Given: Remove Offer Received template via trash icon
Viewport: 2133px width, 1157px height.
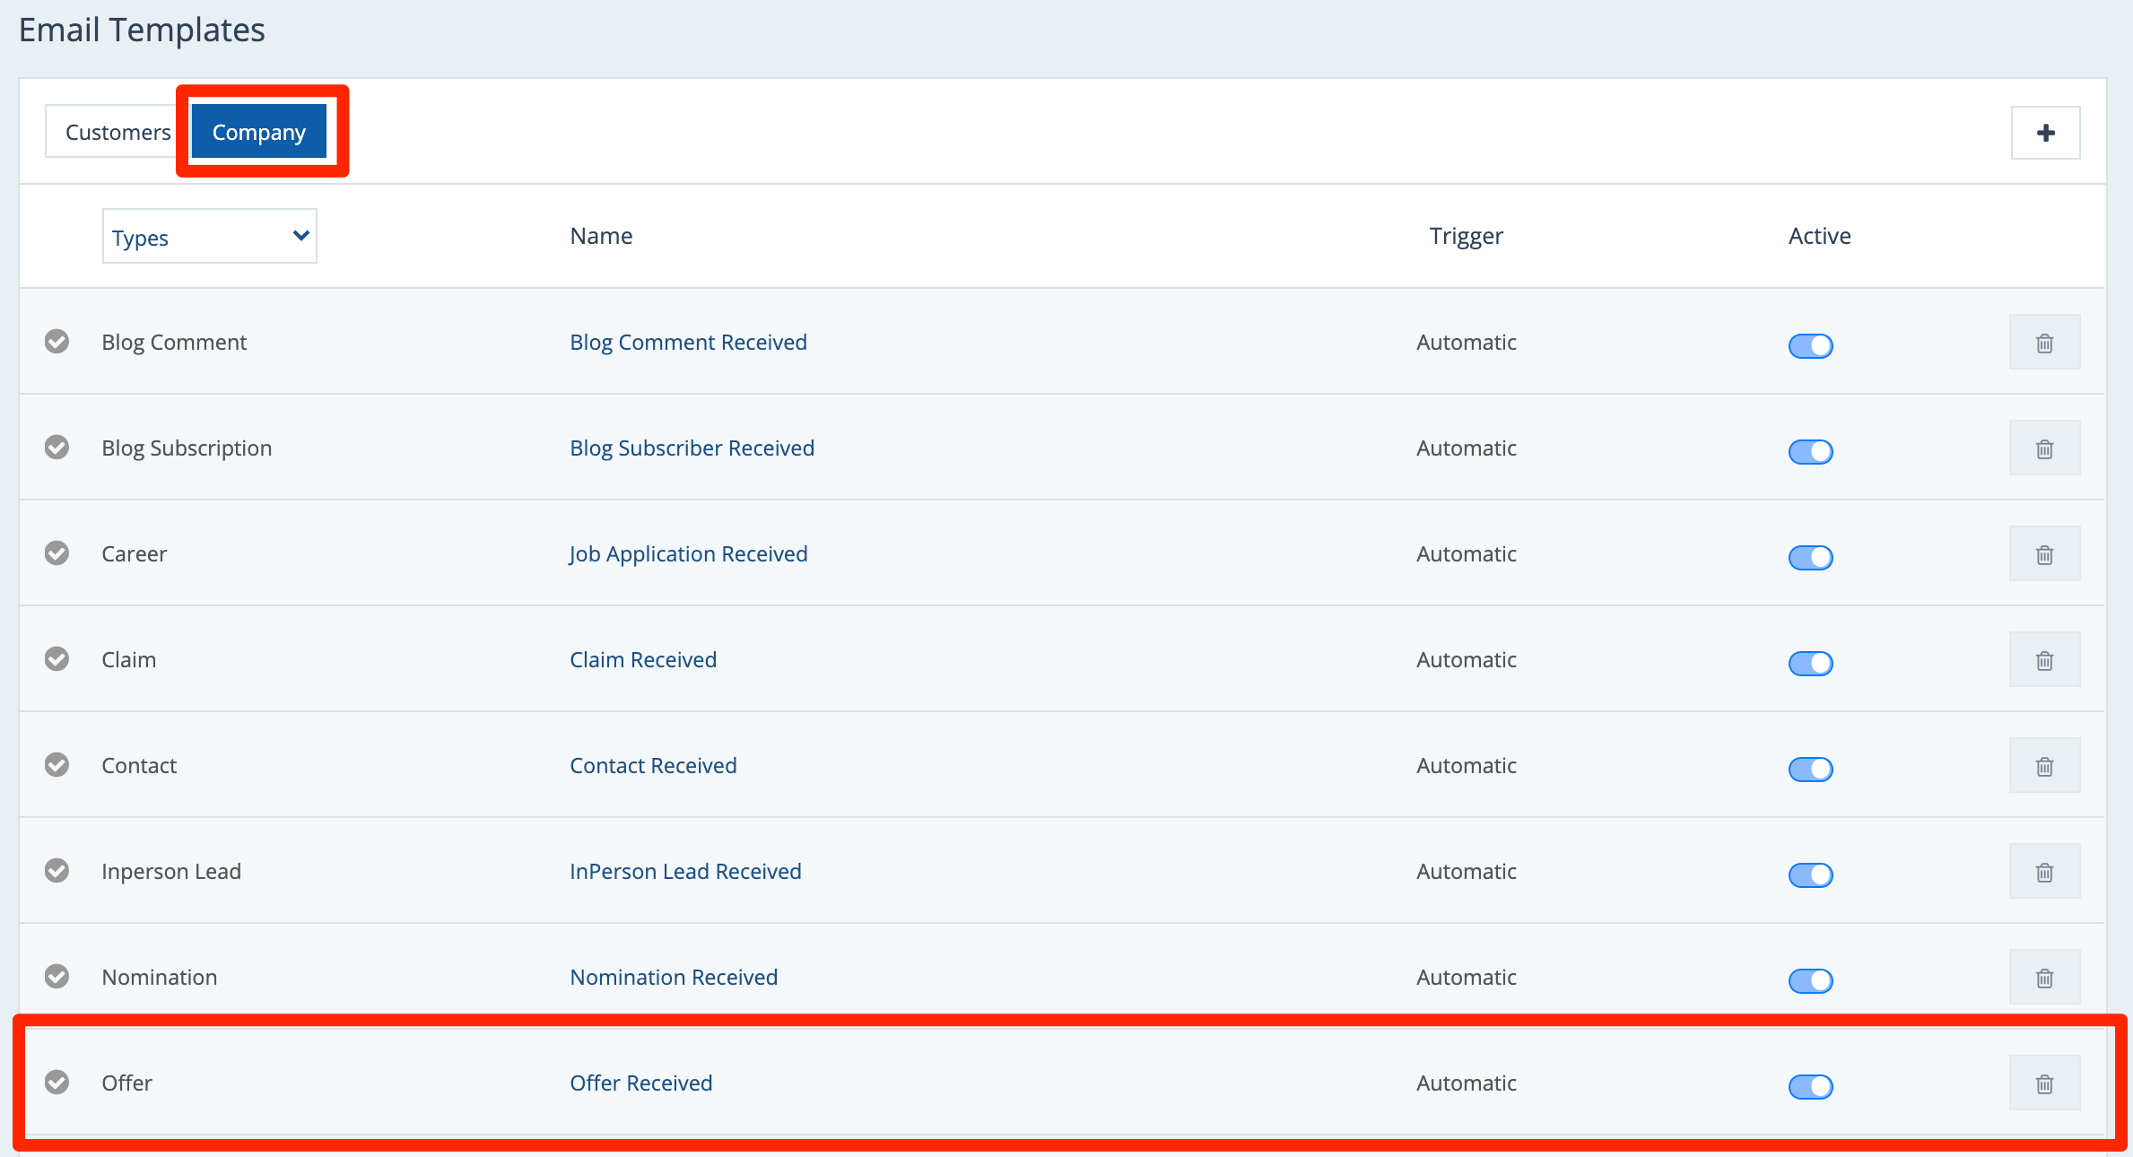Looking at the screenshot, I should click(2044, 1083).
